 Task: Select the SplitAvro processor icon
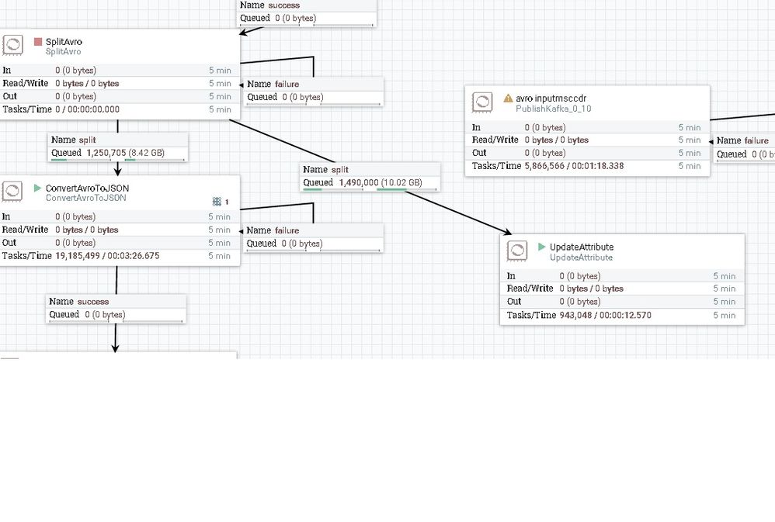pos(12,45)
